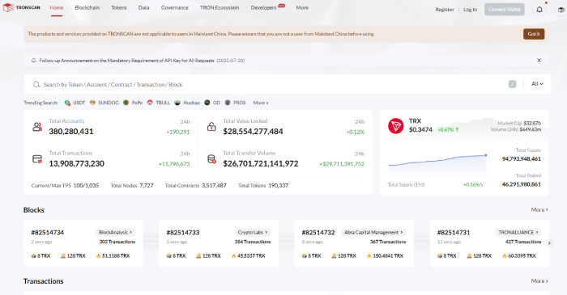Expand More trending searches
Viewport: 567px width, 295px height.
[260, 103]
